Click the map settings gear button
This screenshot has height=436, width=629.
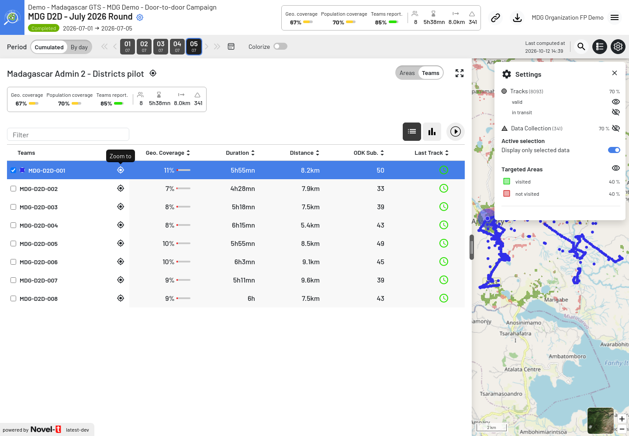click(618, 47)
